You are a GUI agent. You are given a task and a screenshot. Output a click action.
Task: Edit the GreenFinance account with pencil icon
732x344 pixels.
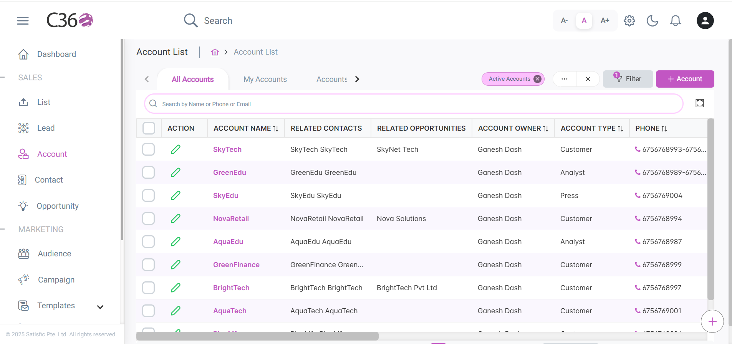(176, 264)
